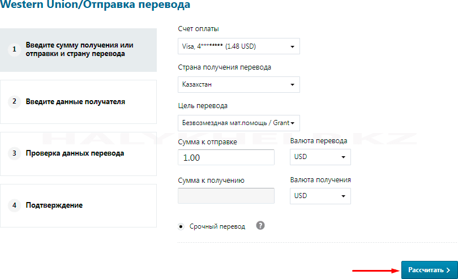Open the Счет оплаты Visa account dropdown
Image resolution: width=458 pixels, height=279 pixels.
(238, 46)
